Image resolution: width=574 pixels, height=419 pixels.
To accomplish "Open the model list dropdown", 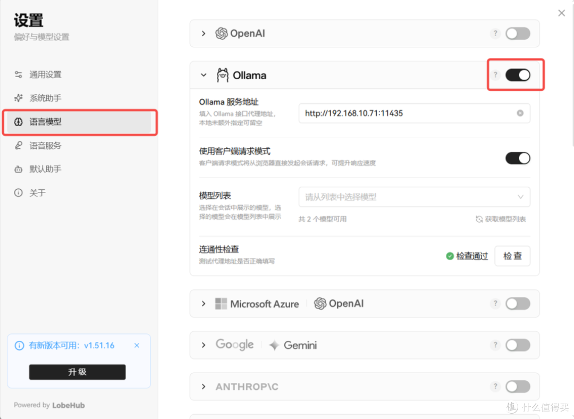I will click(x=414, y=197).
